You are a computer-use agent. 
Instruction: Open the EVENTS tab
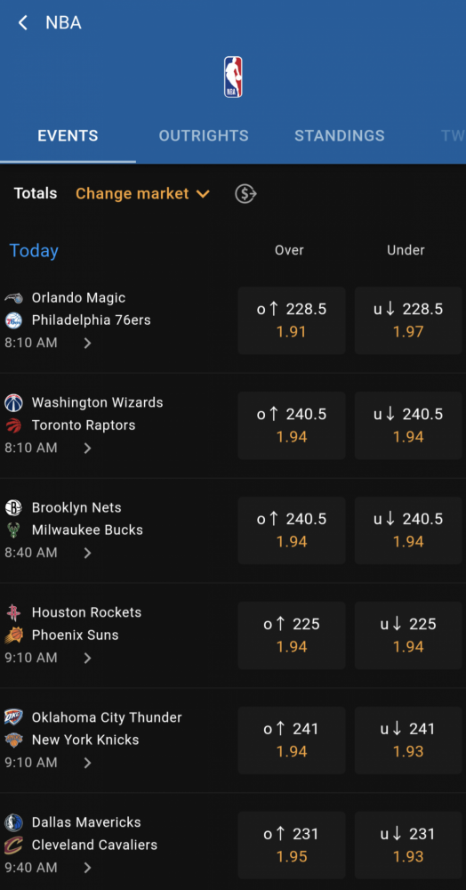tap(68, 136)
